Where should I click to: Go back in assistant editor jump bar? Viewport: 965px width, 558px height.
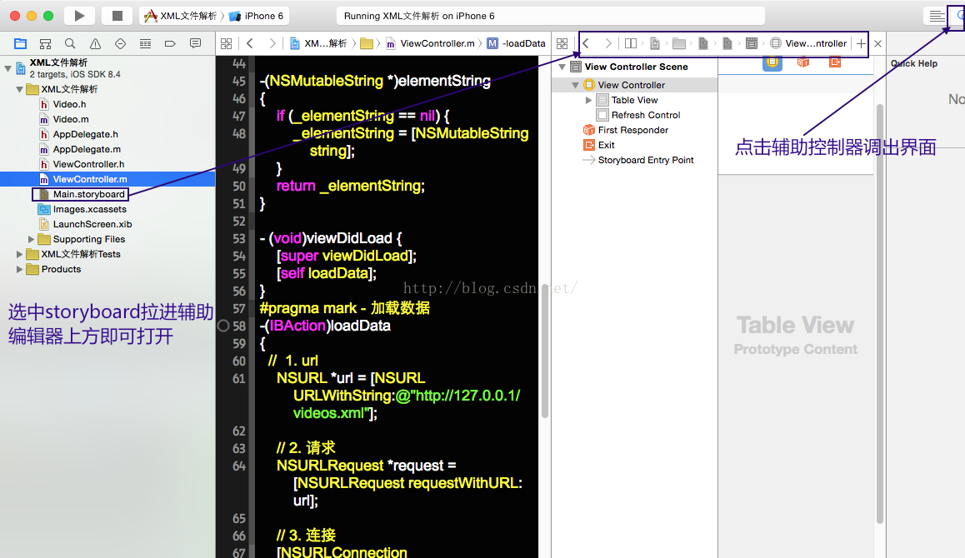pyautogui.click(x=586, y=43)
